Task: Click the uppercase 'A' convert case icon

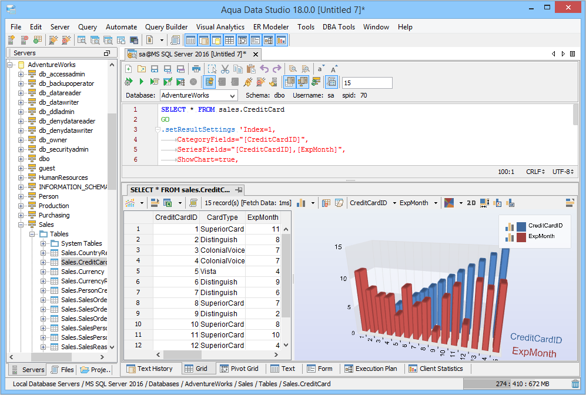Action: pos(333,69)
